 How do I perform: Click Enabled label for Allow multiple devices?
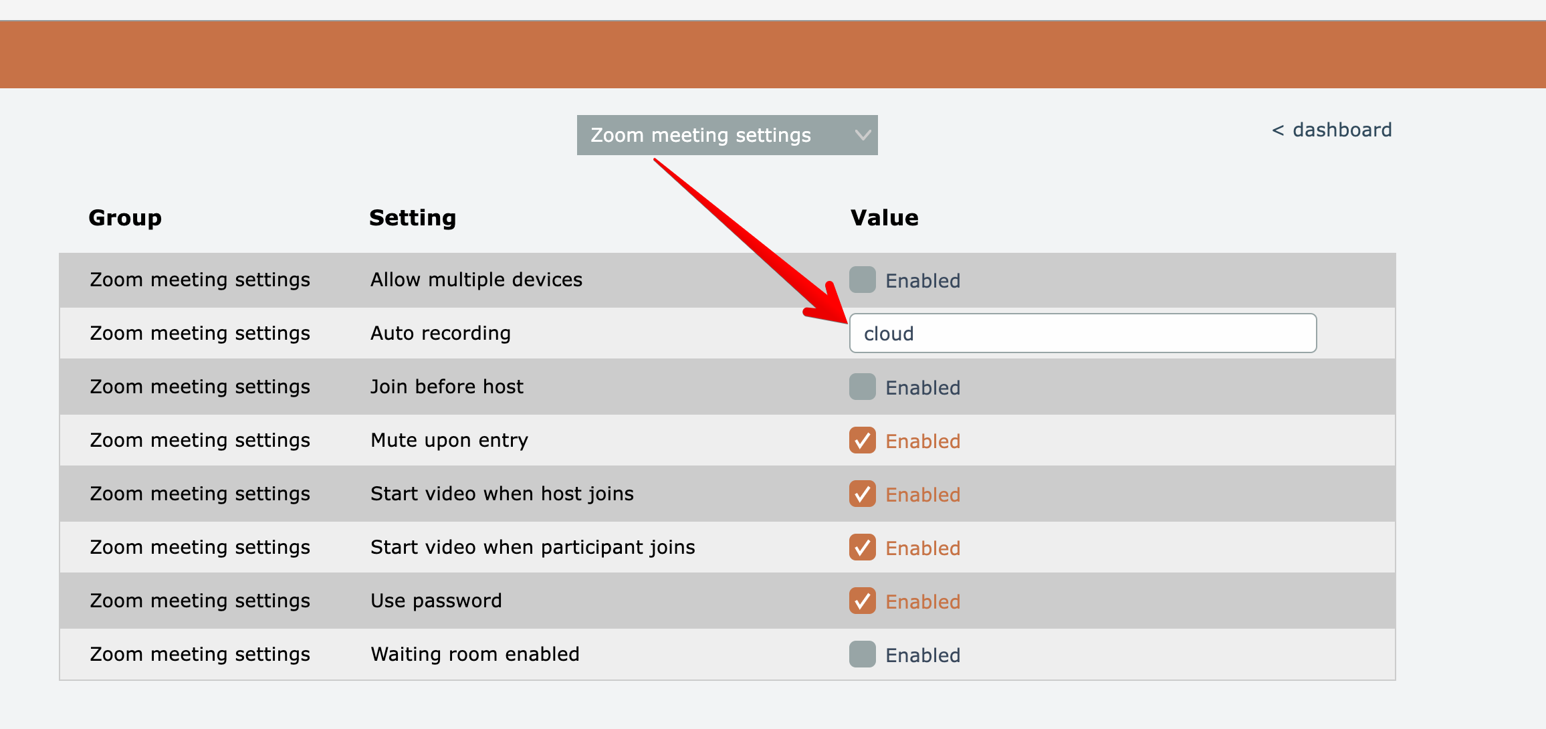[x=923, y=281]
